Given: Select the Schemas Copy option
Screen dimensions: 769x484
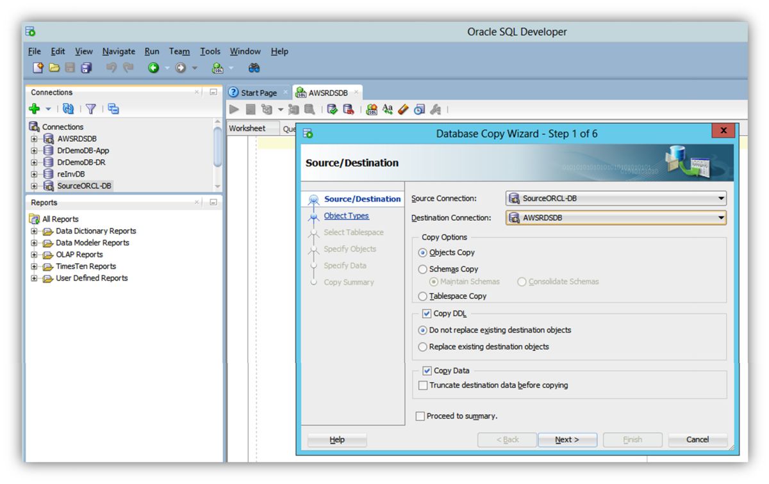Looking at the screenshot, I should 423,269.
